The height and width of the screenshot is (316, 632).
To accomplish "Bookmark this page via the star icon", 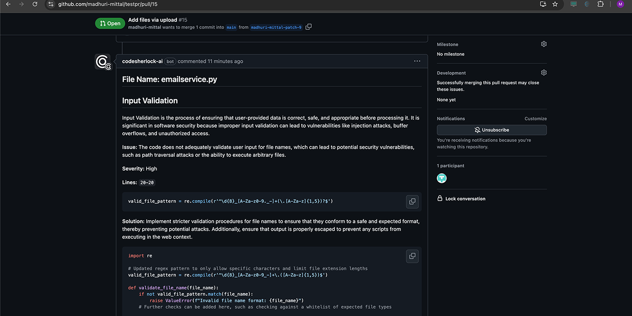I will point(555,4).
